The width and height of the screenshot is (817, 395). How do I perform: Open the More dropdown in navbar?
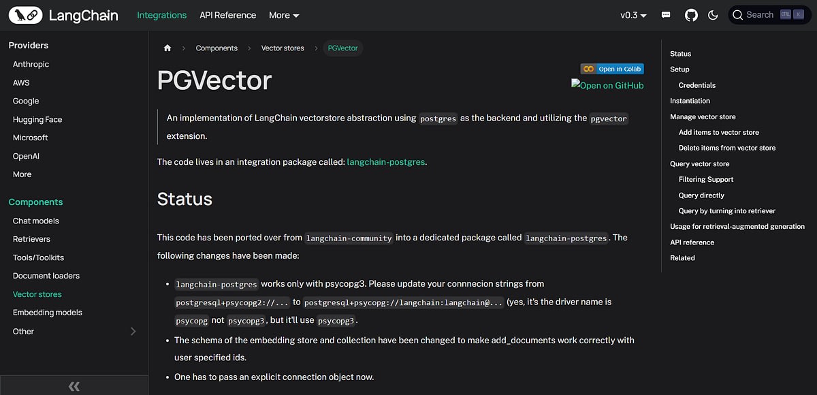(284, 15)
